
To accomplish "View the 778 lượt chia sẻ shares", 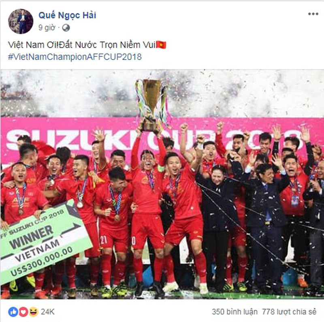I will click(x=289, y=312).
